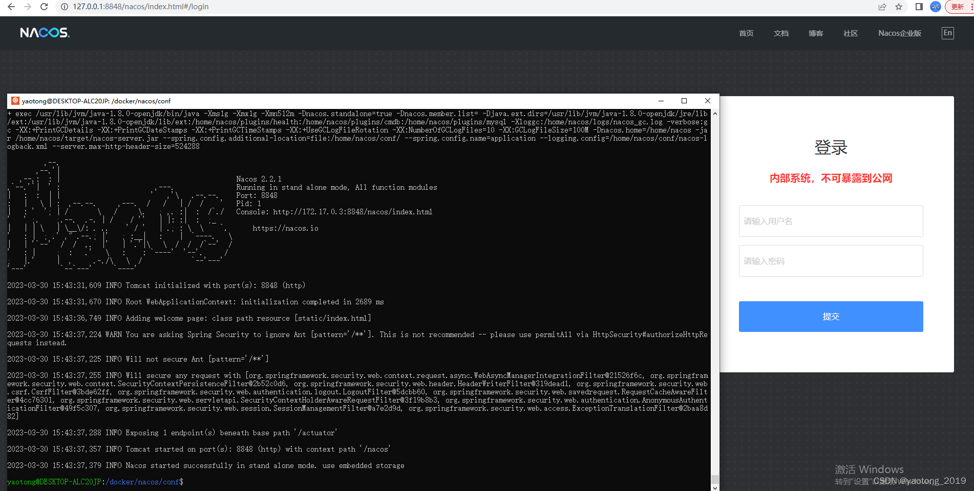
Task: Click the Nacos logo
Action: tap(45, 32)
